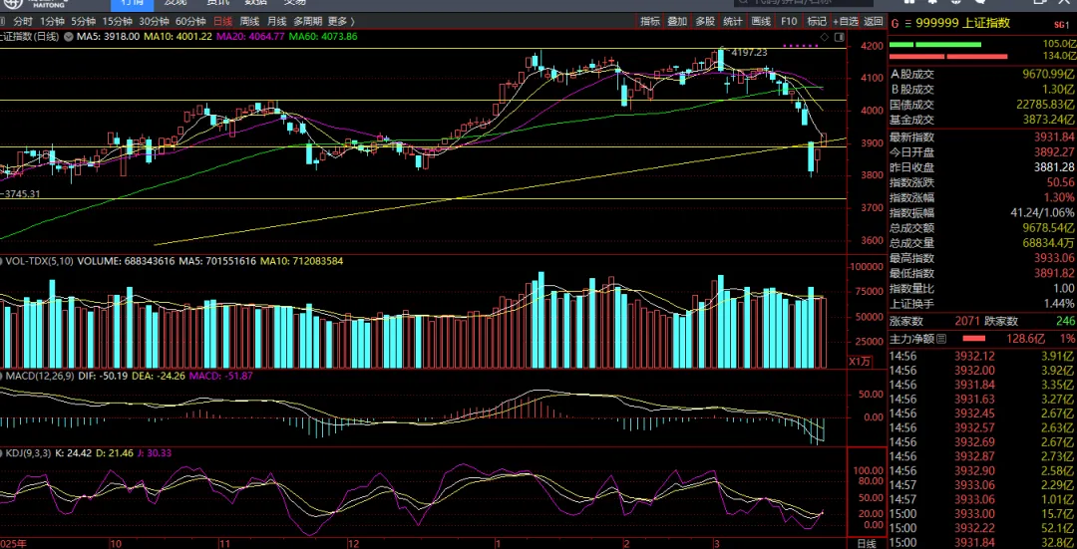Screen dimensions: 1077x549
Task: Open the F10 company info
Action: point(789,21)
